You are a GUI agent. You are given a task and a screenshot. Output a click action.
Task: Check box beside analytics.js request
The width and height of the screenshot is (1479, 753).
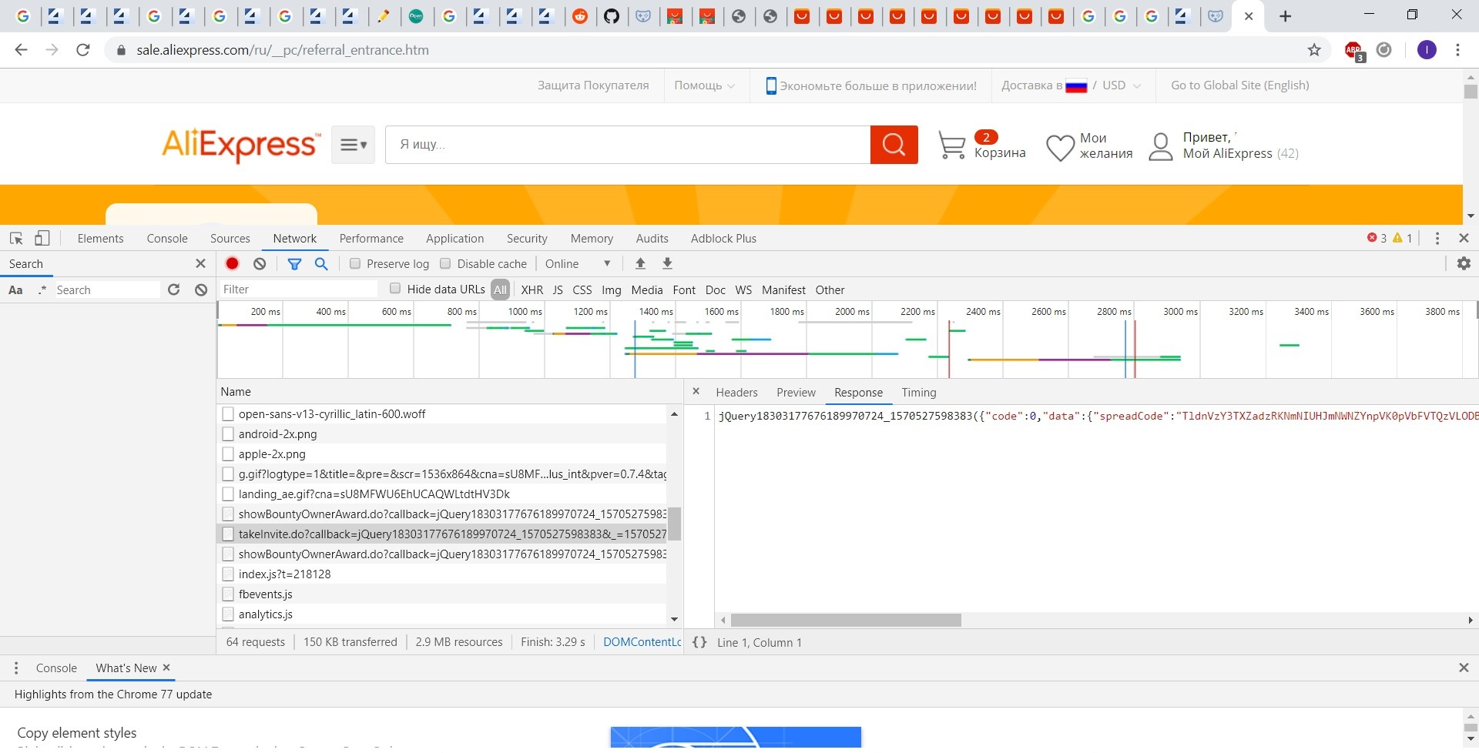228,614
